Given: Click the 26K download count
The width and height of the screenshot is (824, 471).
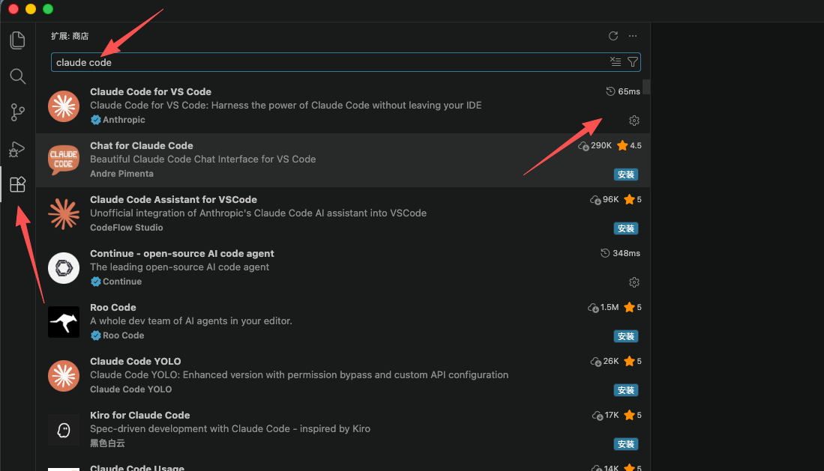Looking at the screenshot, I should point(604,361).
